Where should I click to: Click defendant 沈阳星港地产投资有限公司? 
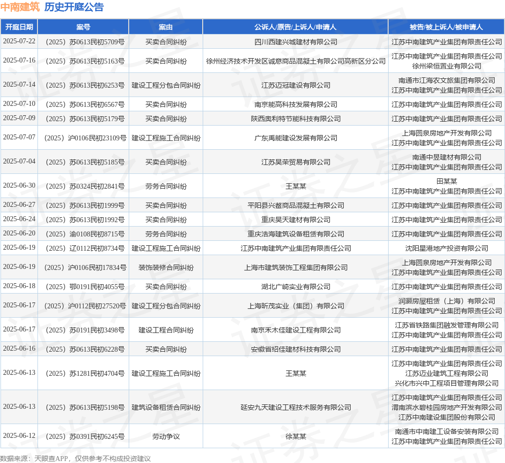pyautogui.click(x=447, y=248)
